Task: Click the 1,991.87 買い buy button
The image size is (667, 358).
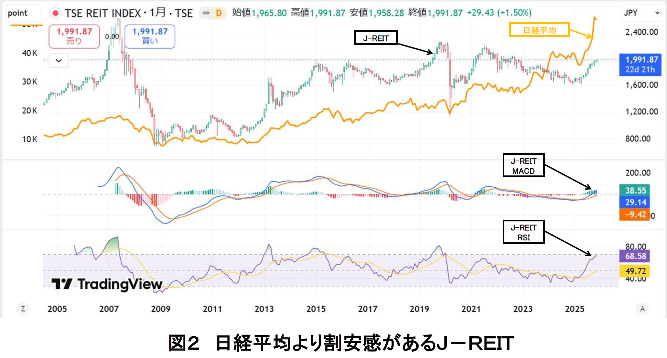Action: pos(150,36)
